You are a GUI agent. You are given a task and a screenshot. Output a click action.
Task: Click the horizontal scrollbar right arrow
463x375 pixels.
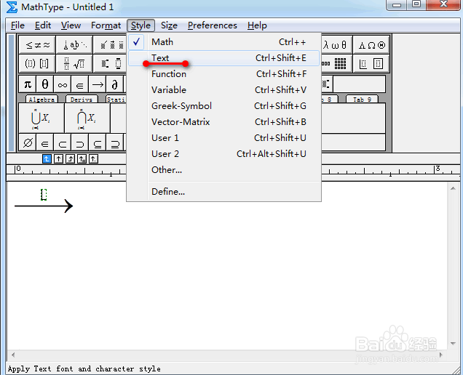point(441,355)
